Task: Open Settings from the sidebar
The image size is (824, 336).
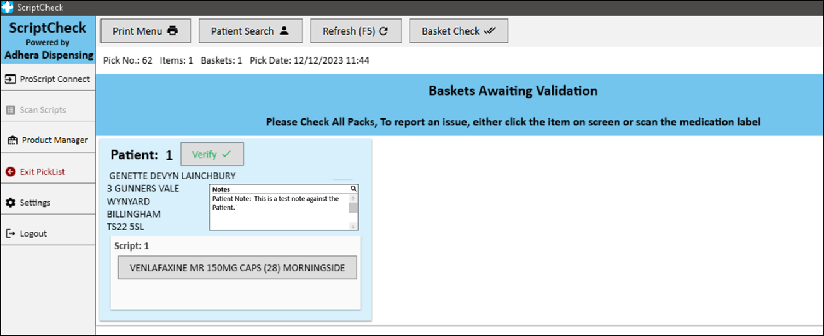Action: (48, 203)
